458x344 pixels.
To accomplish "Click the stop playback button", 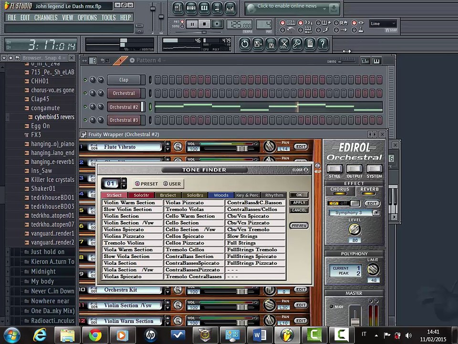I will 205,24.
